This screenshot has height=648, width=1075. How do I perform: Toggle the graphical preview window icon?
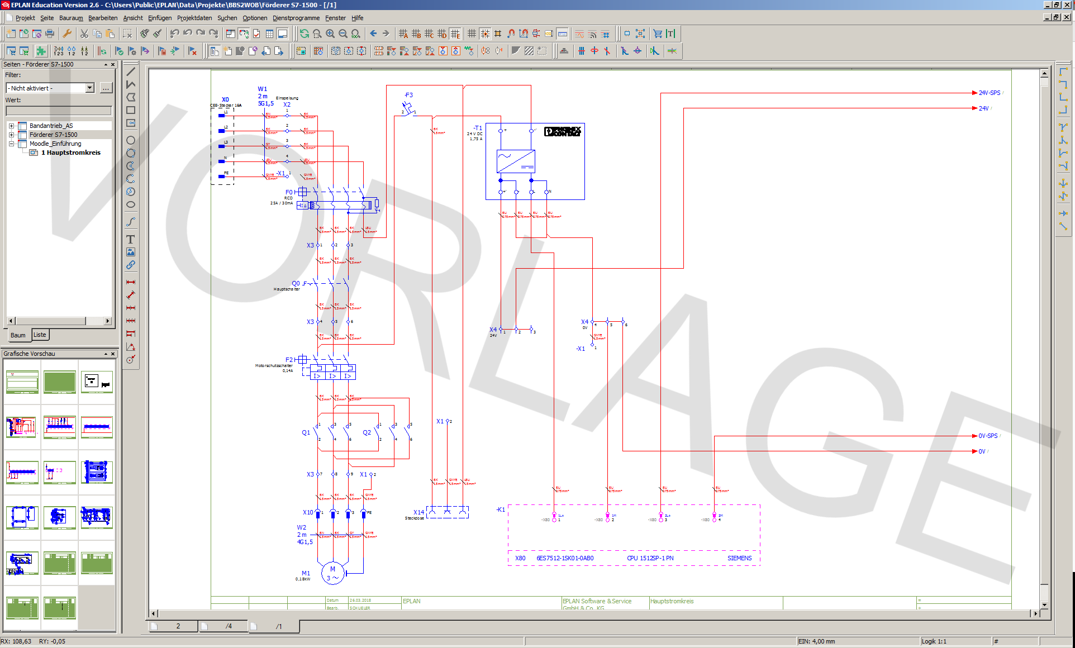click(283, 34)
